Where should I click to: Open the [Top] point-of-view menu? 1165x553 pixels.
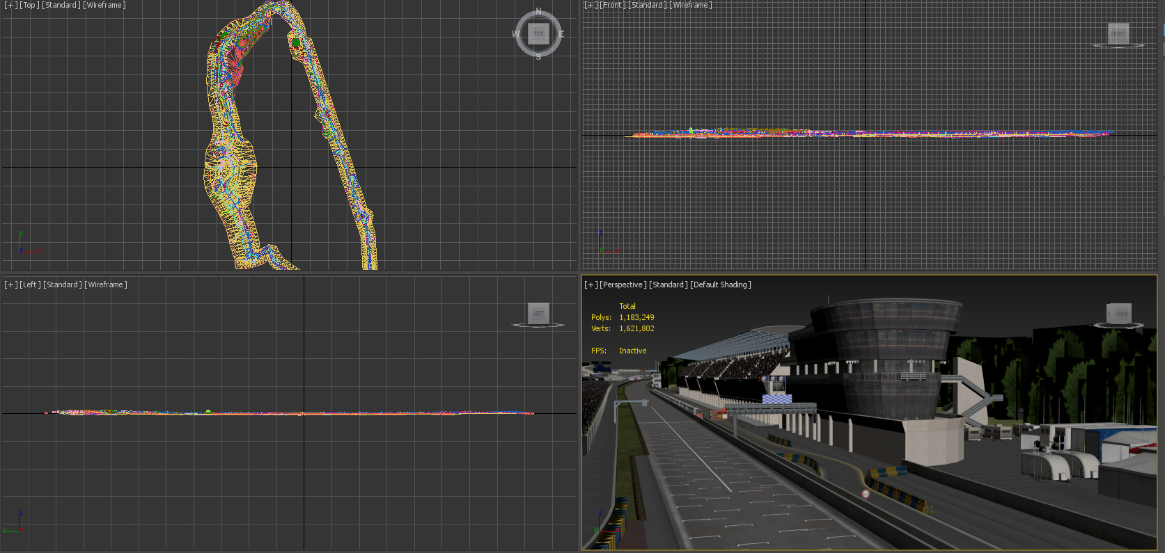point(30,5)
